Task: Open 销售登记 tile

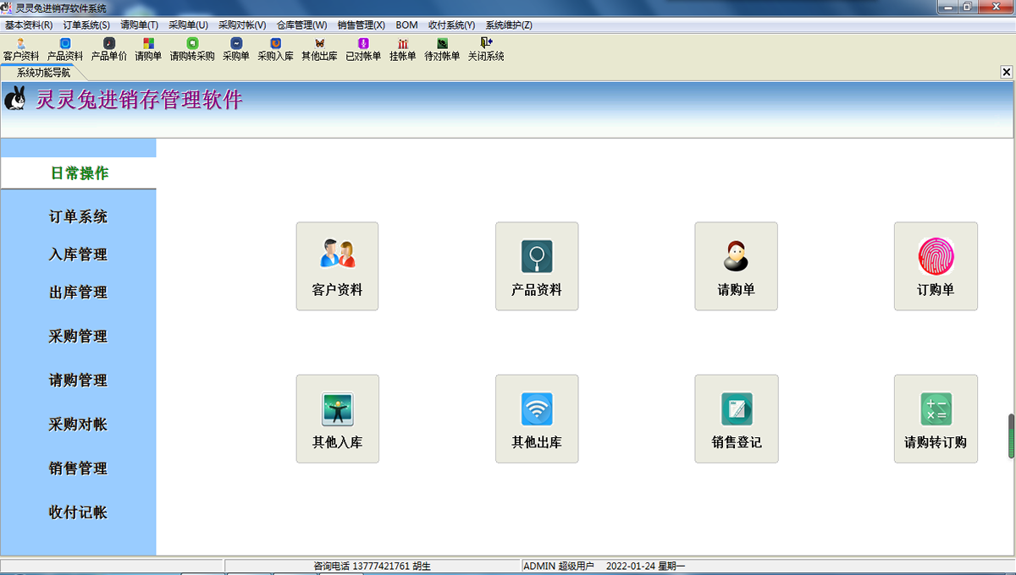Action: [x=736, y=419]
